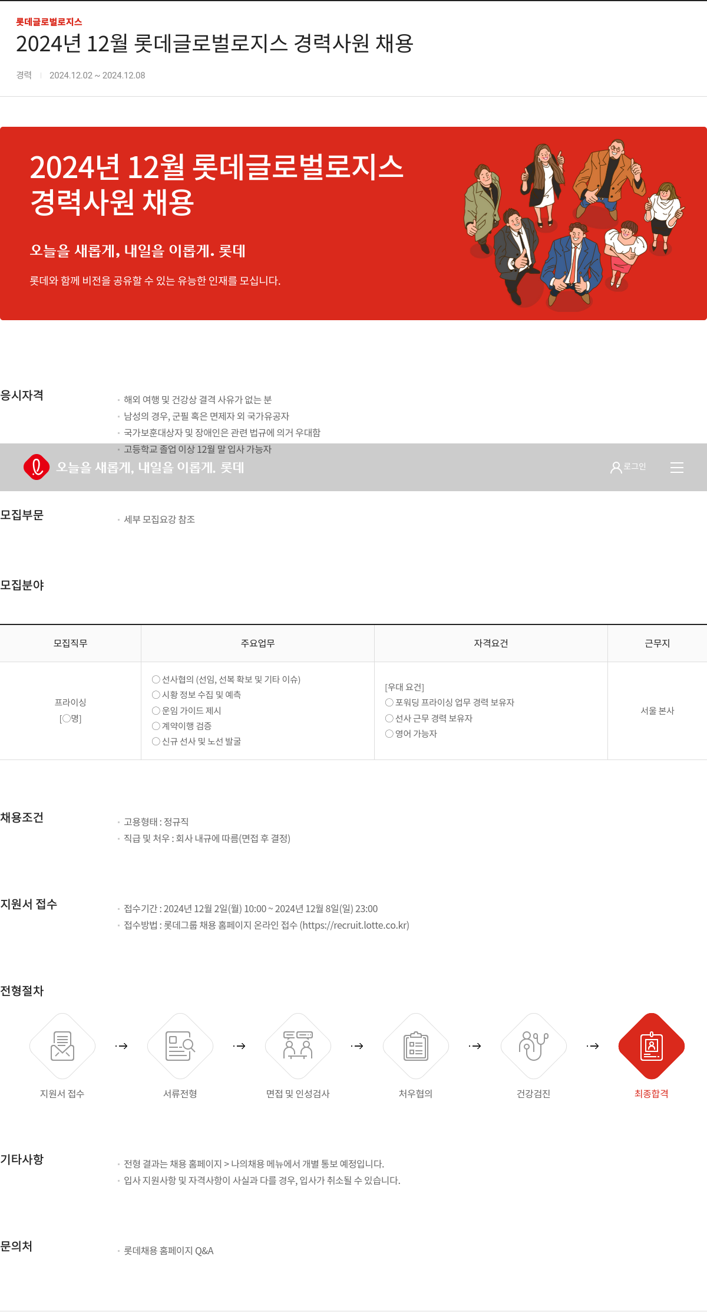The width and height of the screenshot is (707, 1312).
Task: Open the hamburger menu in the header
Action: click(x=677, y=468)
